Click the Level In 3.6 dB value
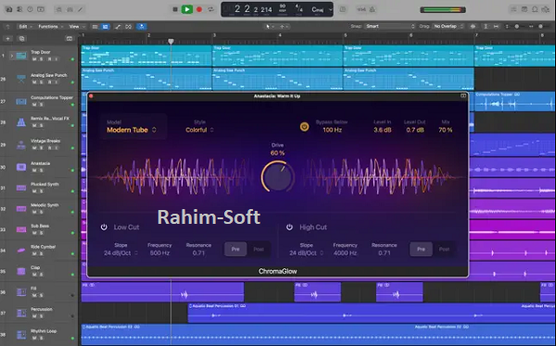The image size is (556, 346). 382,130
